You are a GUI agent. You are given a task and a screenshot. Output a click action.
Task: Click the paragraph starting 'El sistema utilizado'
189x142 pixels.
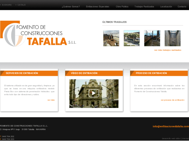pos(29,90)
